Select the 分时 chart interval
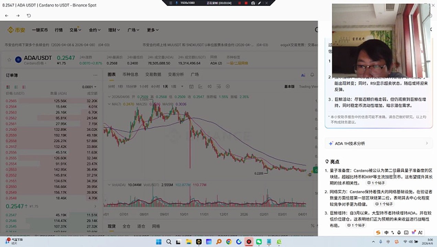Viewport: 437px width, 247px height. point(111,86)
